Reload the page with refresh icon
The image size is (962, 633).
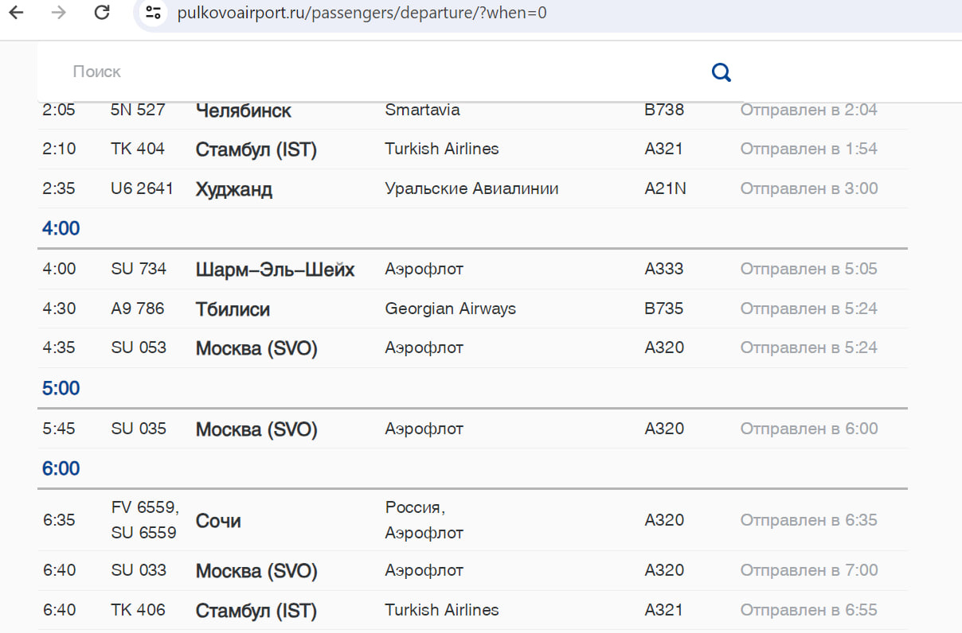coord(101,13)
